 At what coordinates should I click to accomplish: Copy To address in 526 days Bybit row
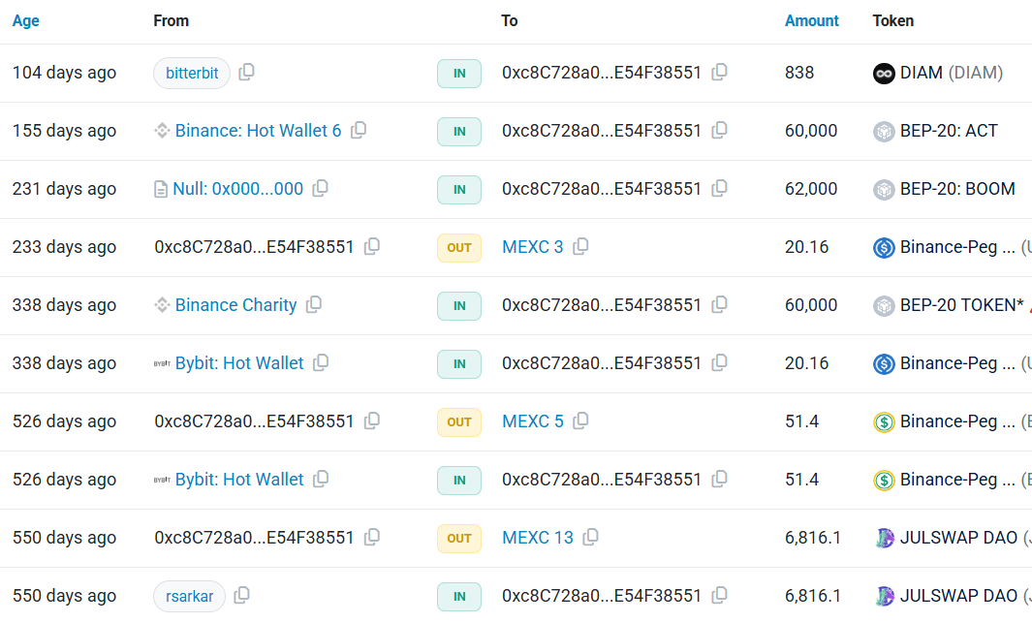pos(720,479)
